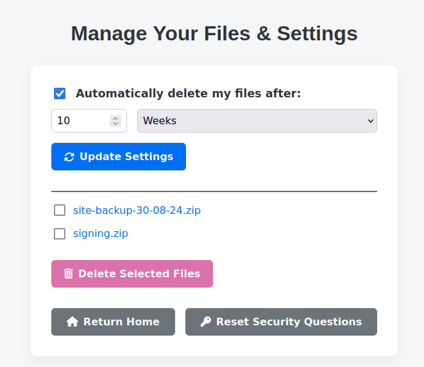This screenshot has height=367, width=424.
Task: Click the home icon
Action: pos(72,322)
